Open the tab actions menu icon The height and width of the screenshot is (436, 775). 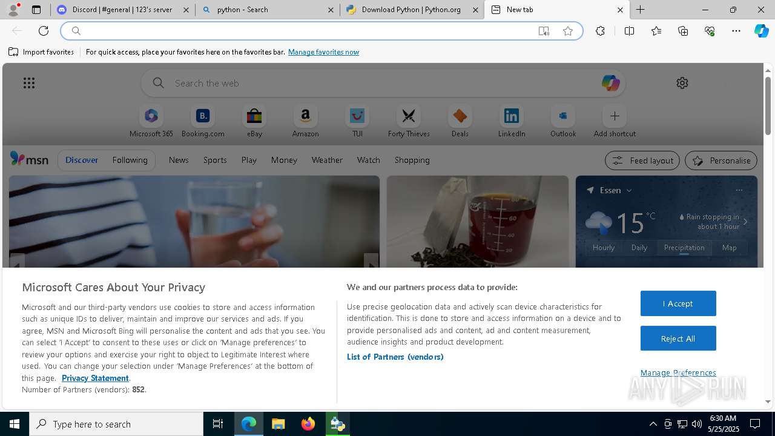36,10
